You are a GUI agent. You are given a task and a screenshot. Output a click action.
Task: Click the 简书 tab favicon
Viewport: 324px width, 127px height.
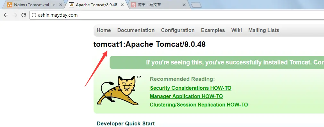[133, 5]
